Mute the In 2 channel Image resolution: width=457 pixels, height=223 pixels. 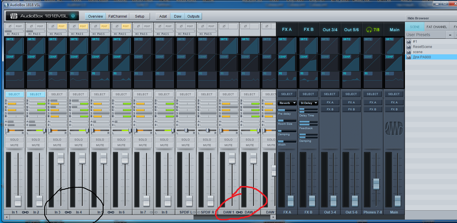[x=36, y=145]
